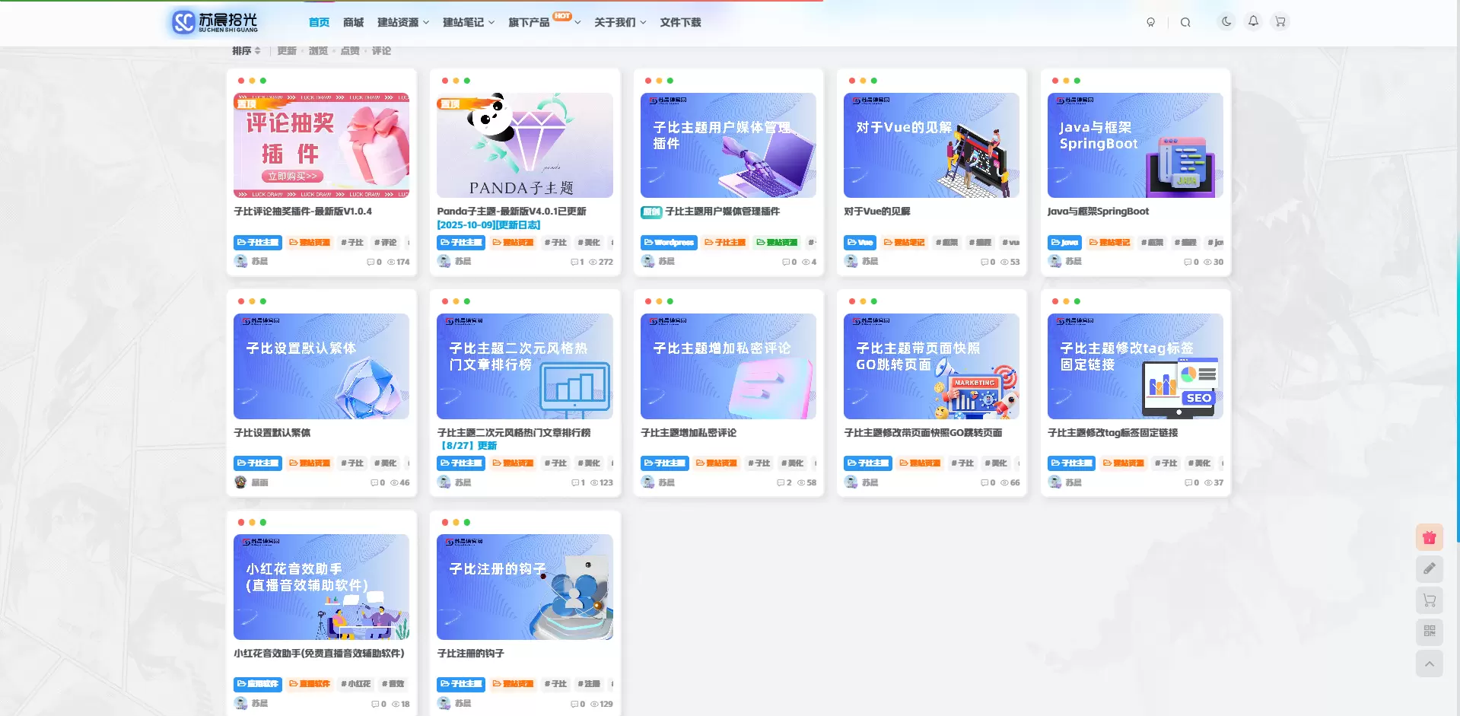Sort posts by 点赞
The height and width of the screenshot is (716, 1460).
350,51
